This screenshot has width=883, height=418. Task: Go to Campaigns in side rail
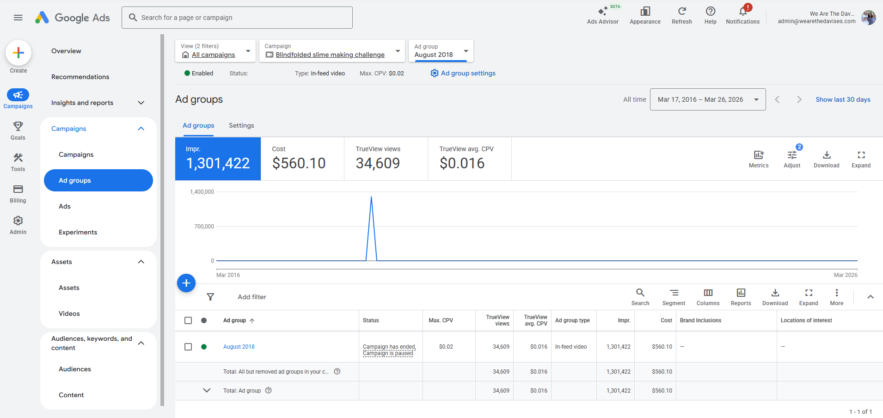pyautogui.click(x=18, y=99)
